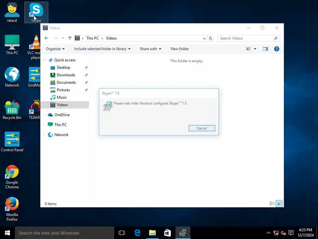Go back in the Videos window
This screenshot has height=239, width=318.
pos(46,38)
